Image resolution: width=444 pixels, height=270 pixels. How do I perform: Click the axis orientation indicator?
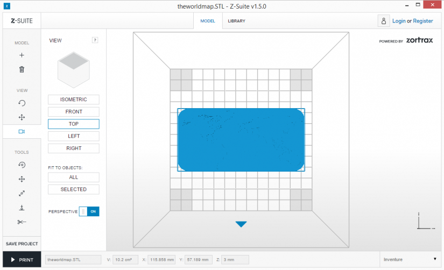(x=426, y=221)
